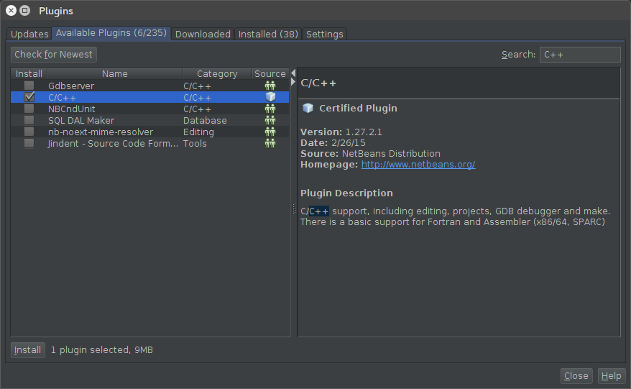631x389 pixels.
Task: Click the Search field containing C++
Action: [580, 55]
